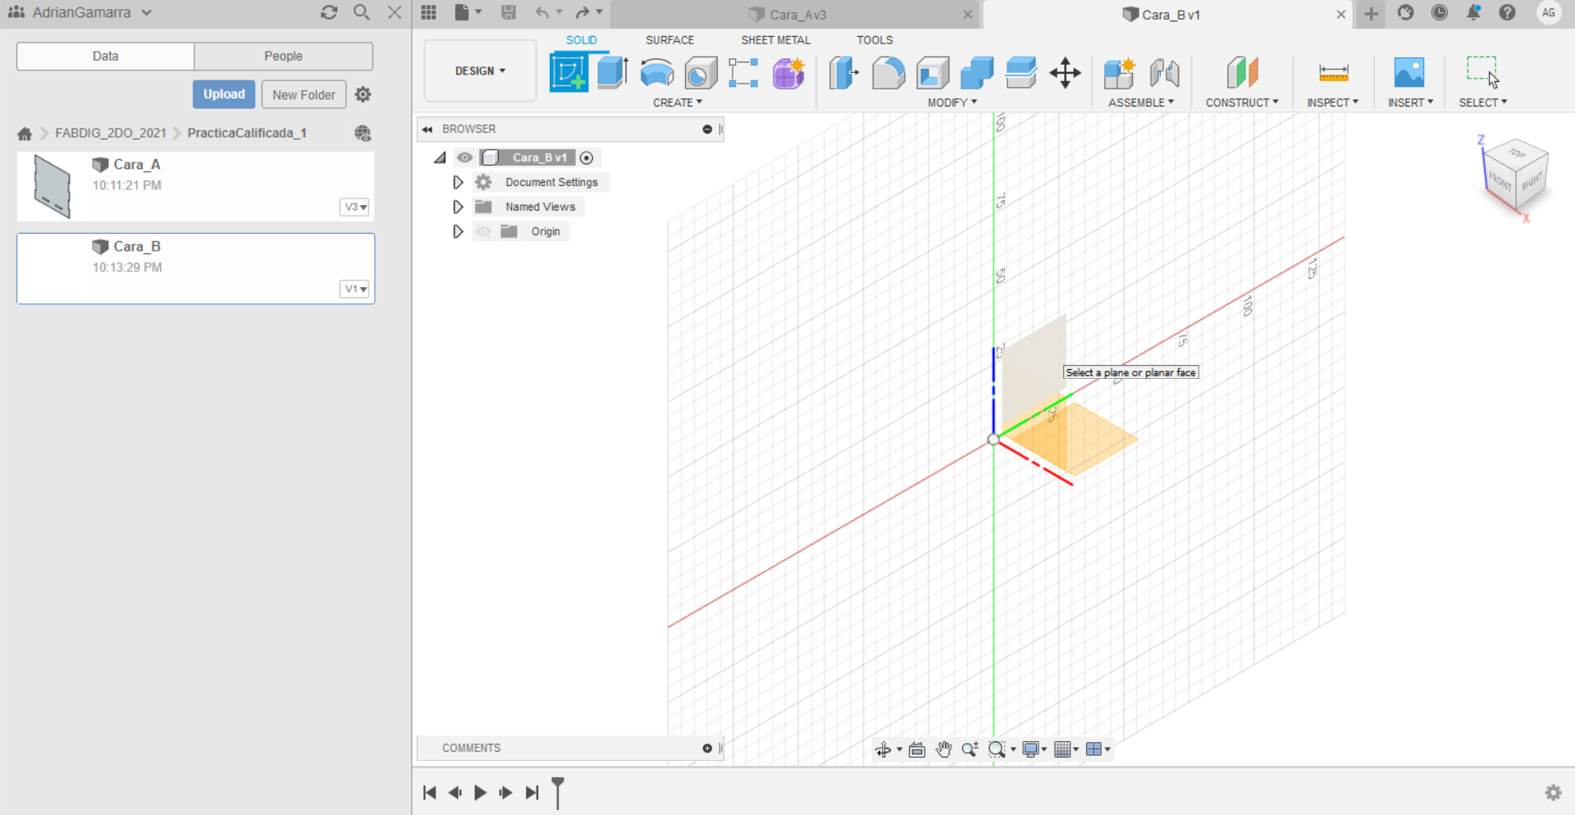Image resolution: width=1575 pixels, height=815 pixels.
Task: Show the hidden Origin folder
Action: [x=483, y=231]
